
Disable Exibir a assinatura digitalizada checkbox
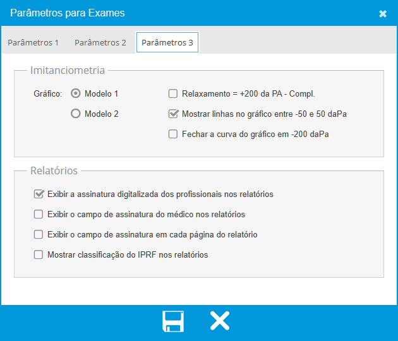coord(39,194)
